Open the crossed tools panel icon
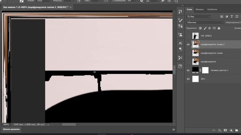Screen dimensions: 241x135 [180, 58]
